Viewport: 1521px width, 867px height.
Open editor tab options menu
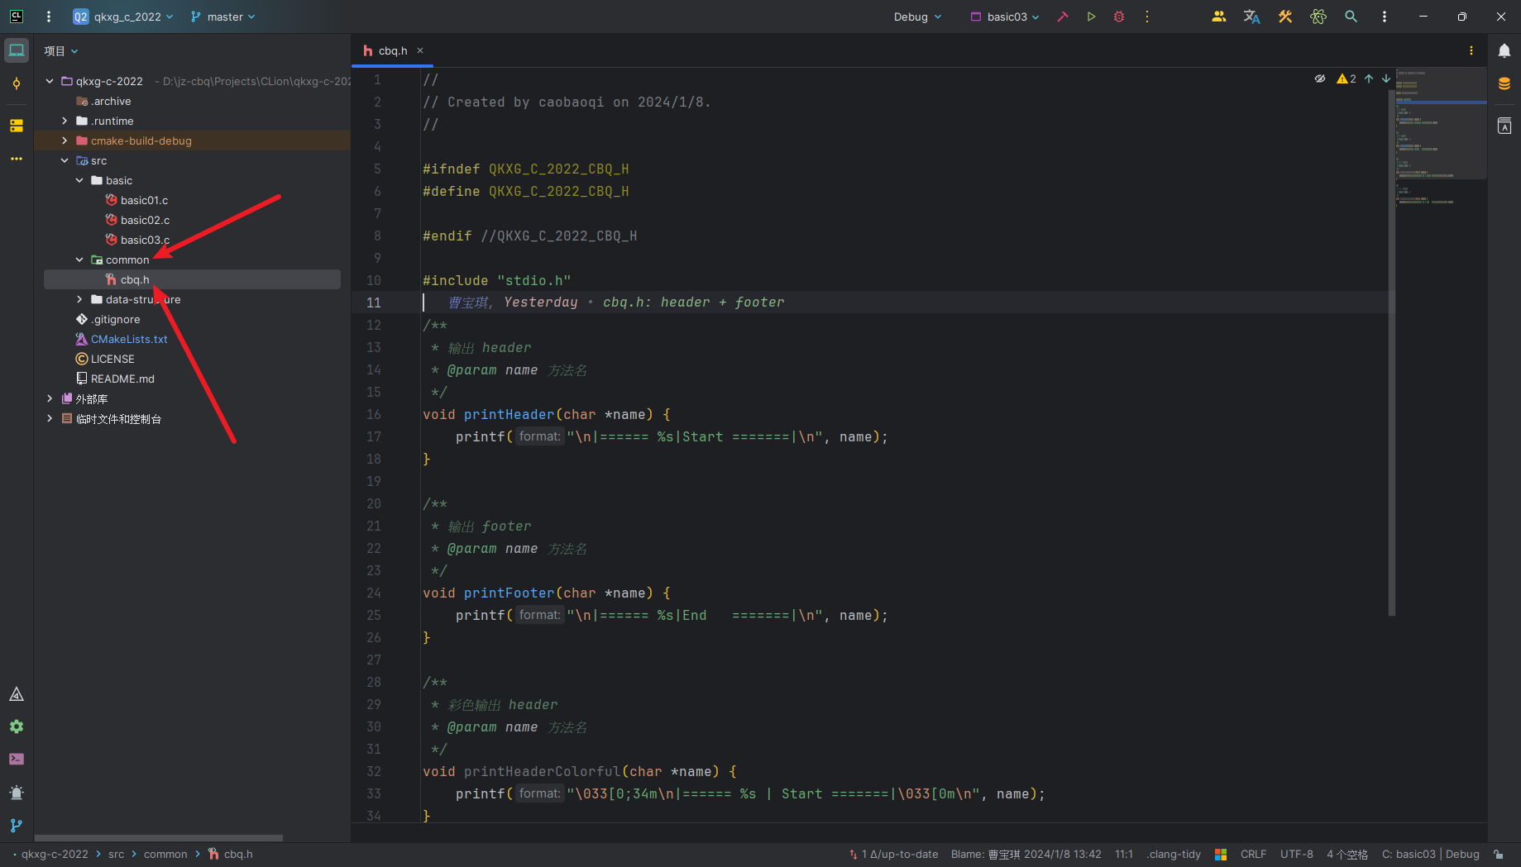[1471, 50]
